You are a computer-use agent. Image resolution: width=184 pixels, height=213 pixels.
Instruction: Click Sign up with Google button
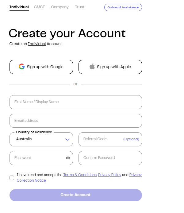tap(41, 67)
